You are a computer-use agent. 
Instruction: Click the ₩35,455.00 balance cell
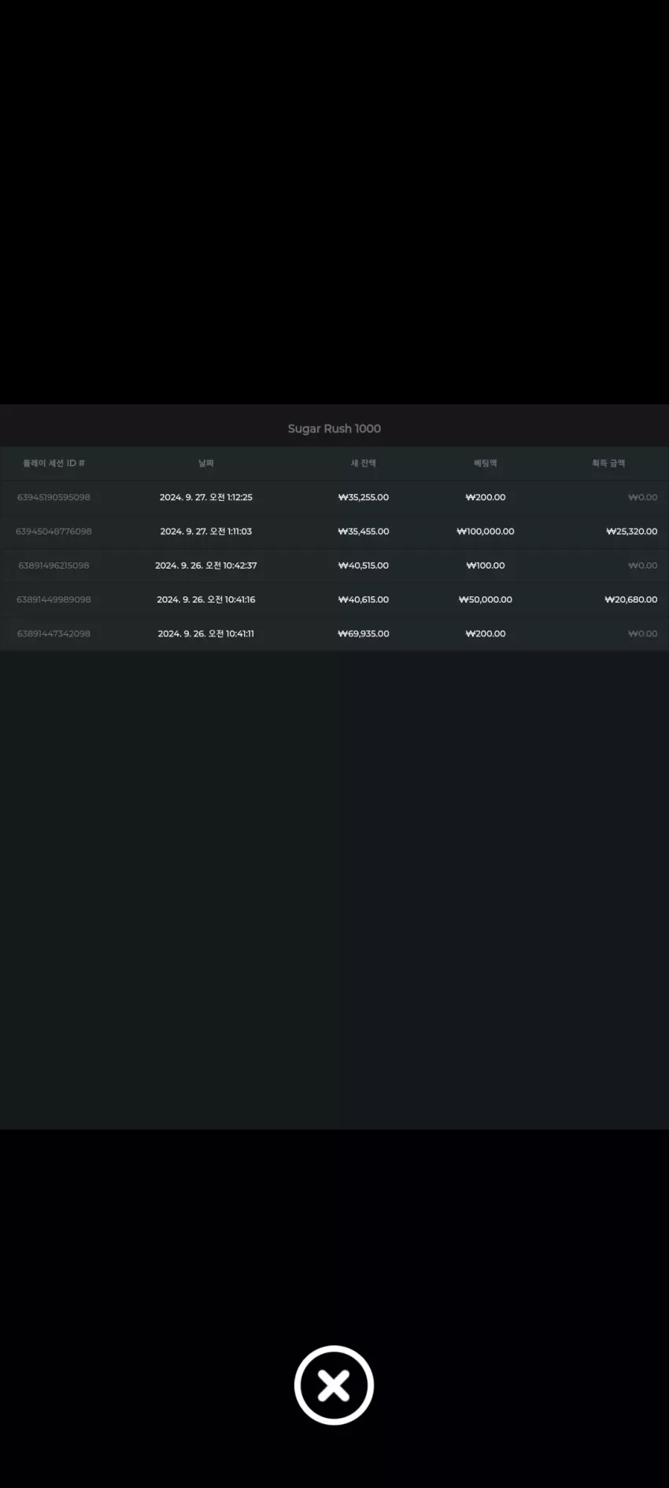coord(364,531)
